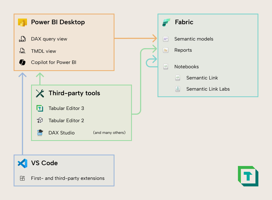Click the Semantic Link Labs flask icon
Image resolution: width=272 pixels, height=200 pixels.
(x=177, y=89)
